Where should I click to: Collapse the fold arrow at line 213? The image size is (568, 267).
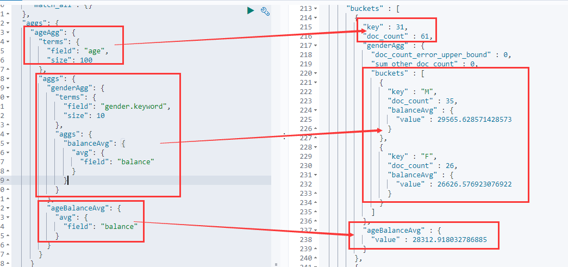(x=315, y=8)
